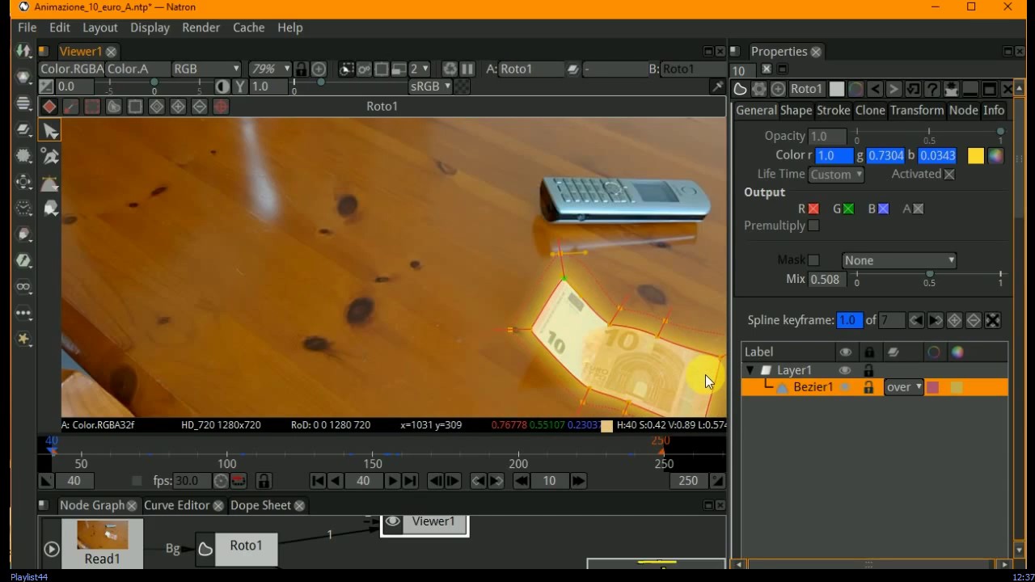The image size is (1035, 582).
Task: Open the Image nodes toolbox icon
Action: coord(23,51)
